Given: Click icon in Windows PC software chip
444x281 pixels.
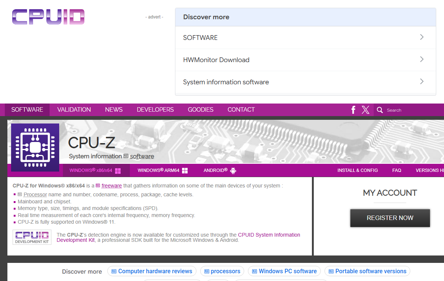Looking at the screenshot, I should 255,271.
